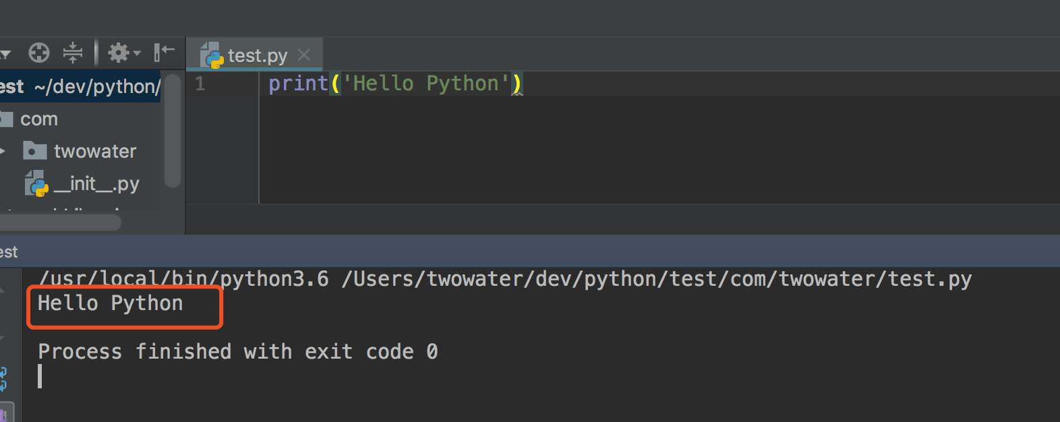Click the twowater folder icon
The height and width of the screenshot is (422, 1060).
tap(34, 151)
